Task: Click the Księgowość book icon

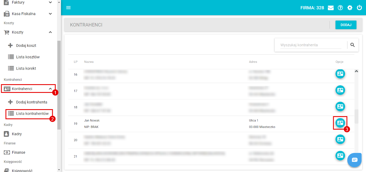Action: [x=6, y=170]
